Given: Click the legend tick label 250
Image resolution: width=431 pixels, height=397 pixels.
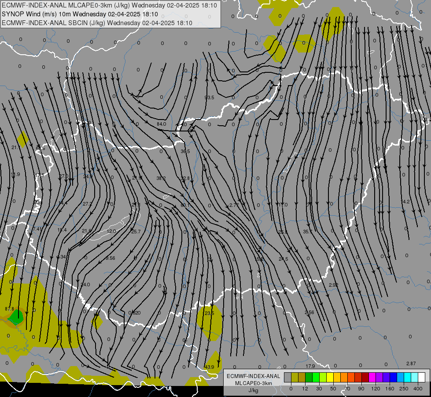Looking at the screenshot, I should click(404, 389).
